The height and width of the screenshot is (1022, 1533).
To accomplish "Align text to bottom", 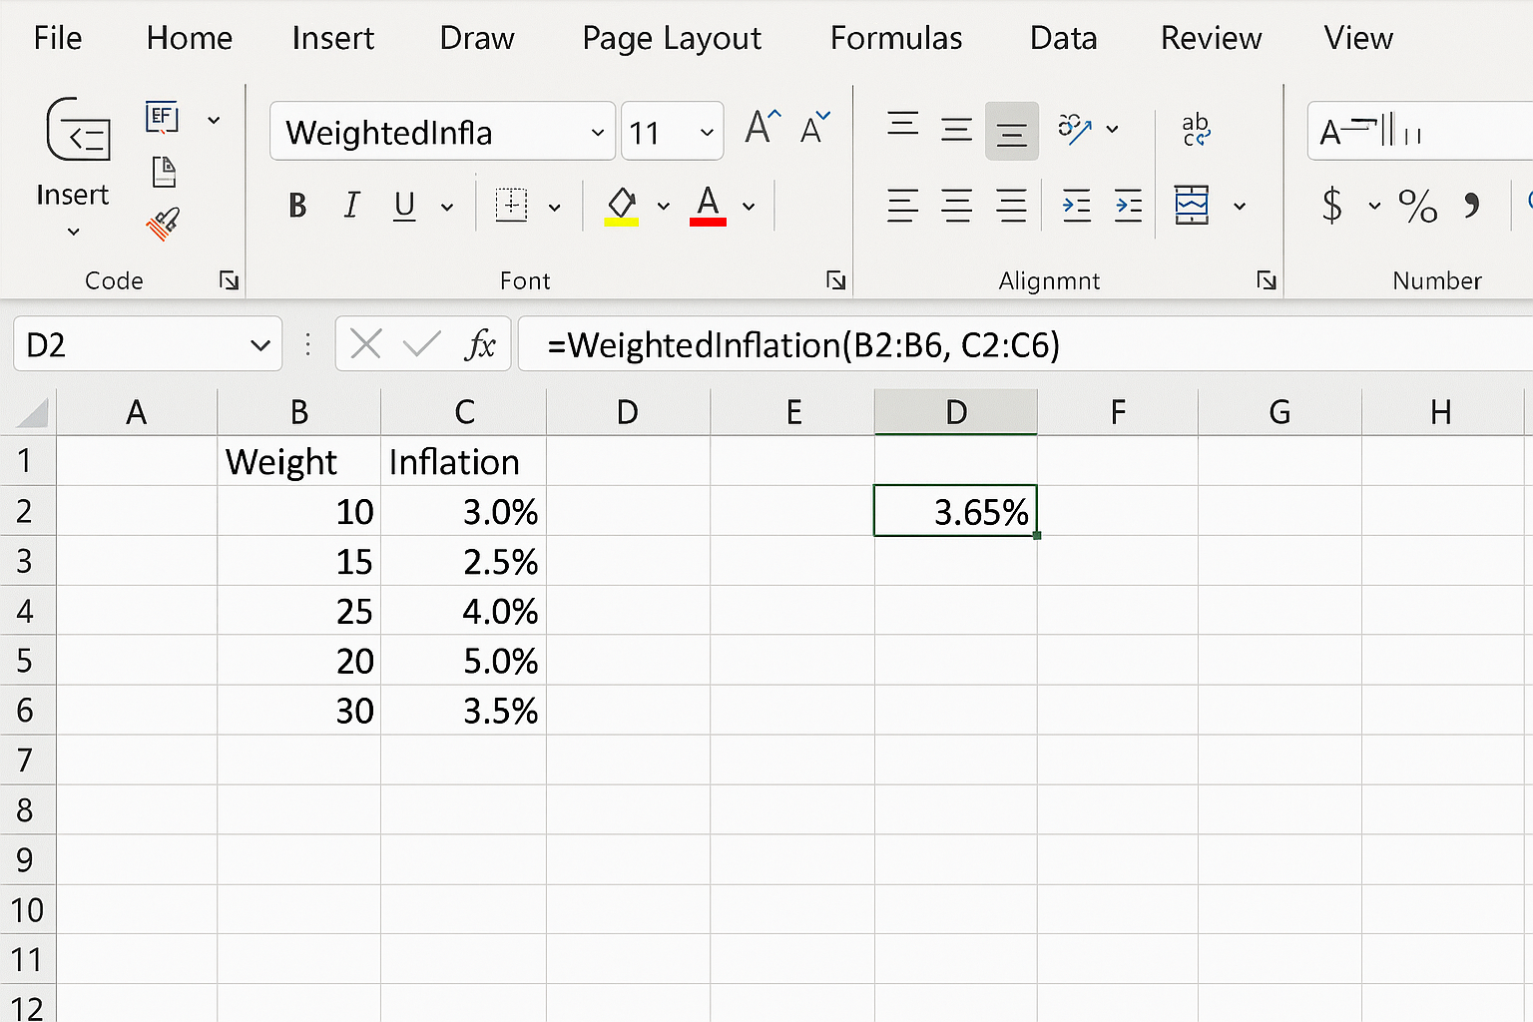I will 1012,131.
